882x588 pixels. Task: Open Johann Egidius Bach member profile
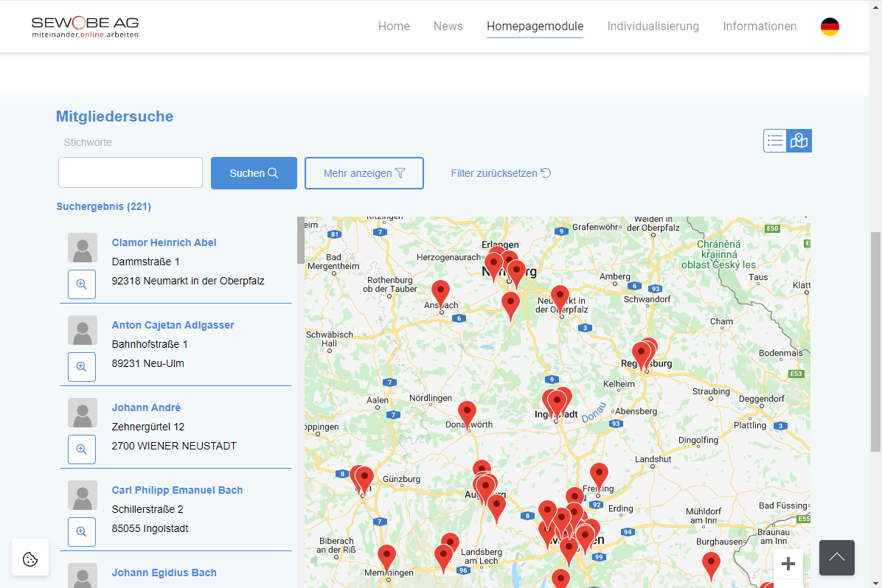(164, 573)
